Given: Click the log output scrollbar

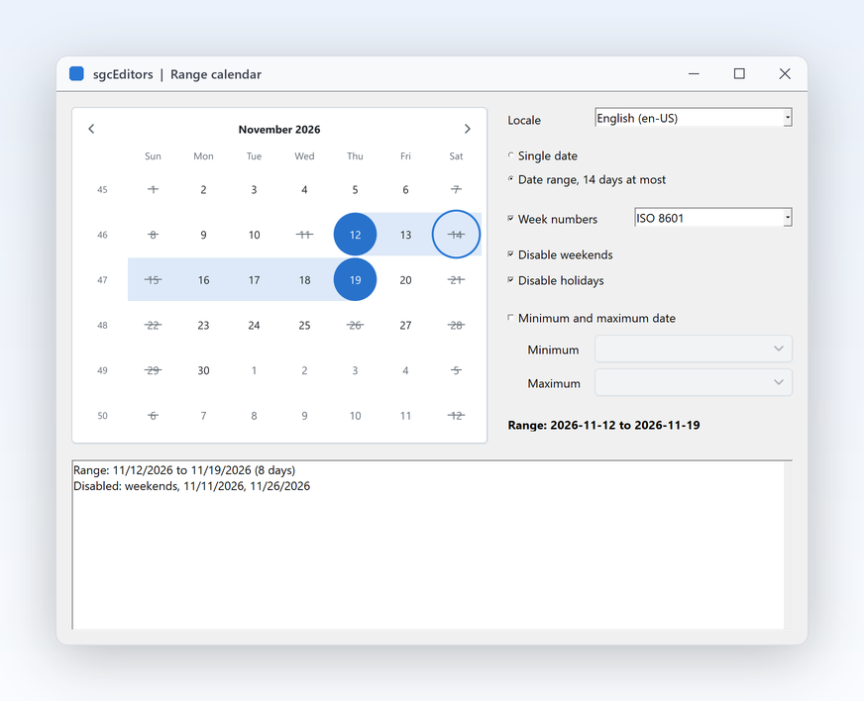Looking at the screenshot, I should [x=788, y=546].
